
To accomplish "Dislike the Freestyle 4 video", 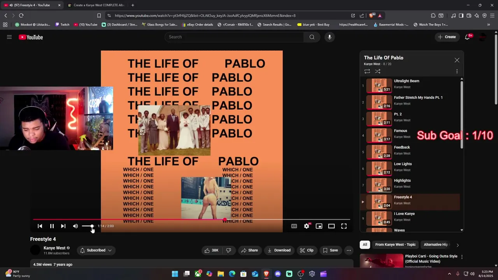I will 229,250.
